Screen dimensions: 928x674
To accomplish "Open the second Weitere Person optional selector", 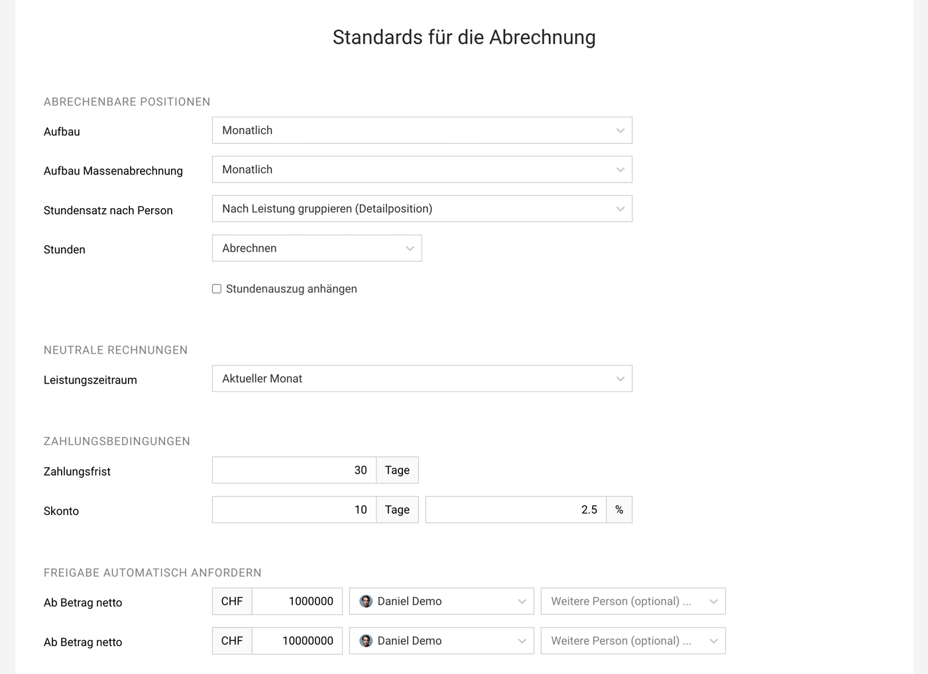I will pyautogui.click(x=632, y=641).
